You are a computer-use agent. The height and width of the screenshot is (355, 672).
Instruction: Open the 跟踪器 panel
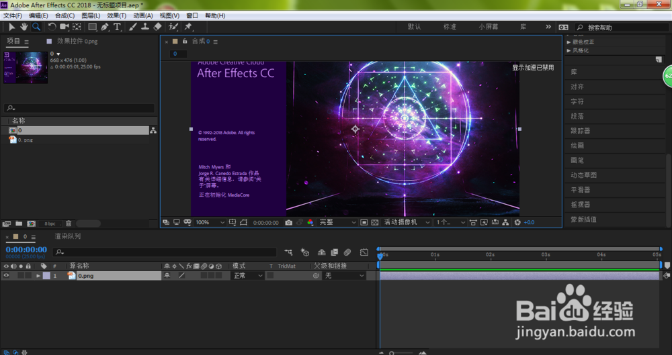coord(581,131)
